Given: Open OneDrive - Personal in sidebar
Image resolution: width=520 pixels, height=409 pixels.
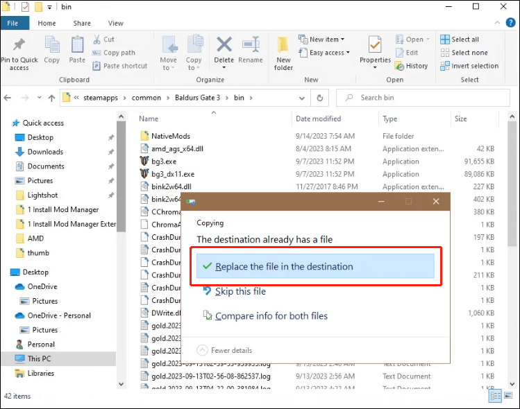Looking at the screenshot, I should (59, 315).
